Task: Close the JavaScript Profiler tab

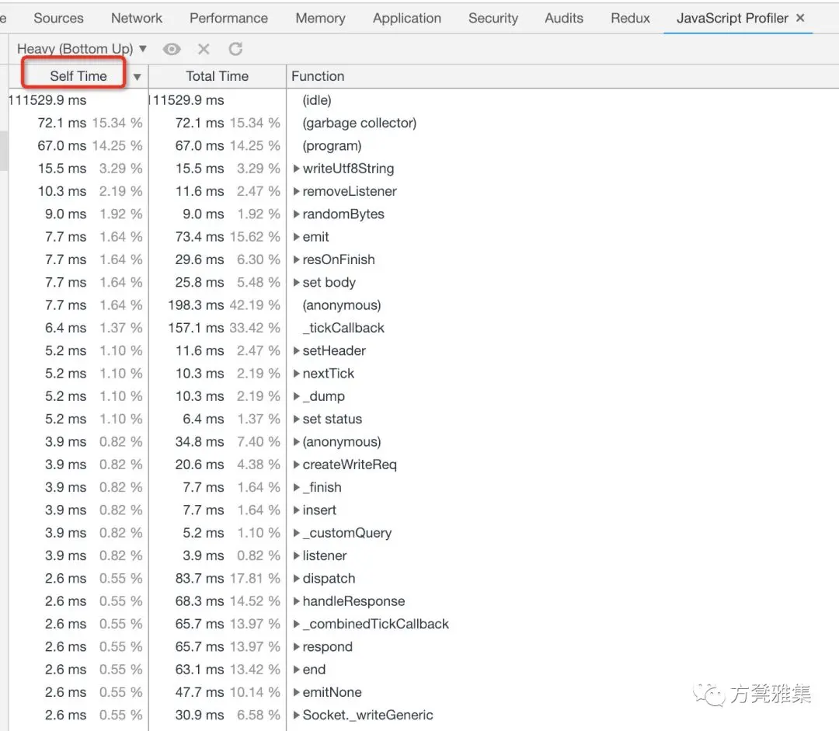Action: point(800,18)
